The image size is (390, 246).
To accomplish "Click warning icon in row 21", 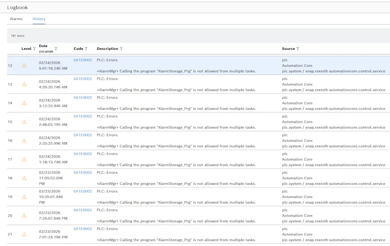I will click(24, 234).
